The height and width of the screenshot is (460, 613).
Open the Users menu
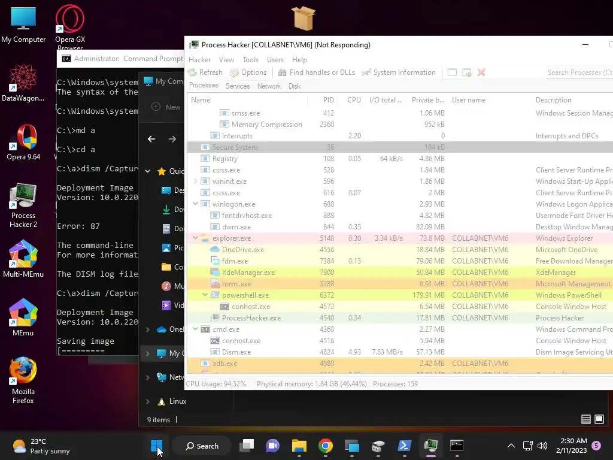(275, 60)
